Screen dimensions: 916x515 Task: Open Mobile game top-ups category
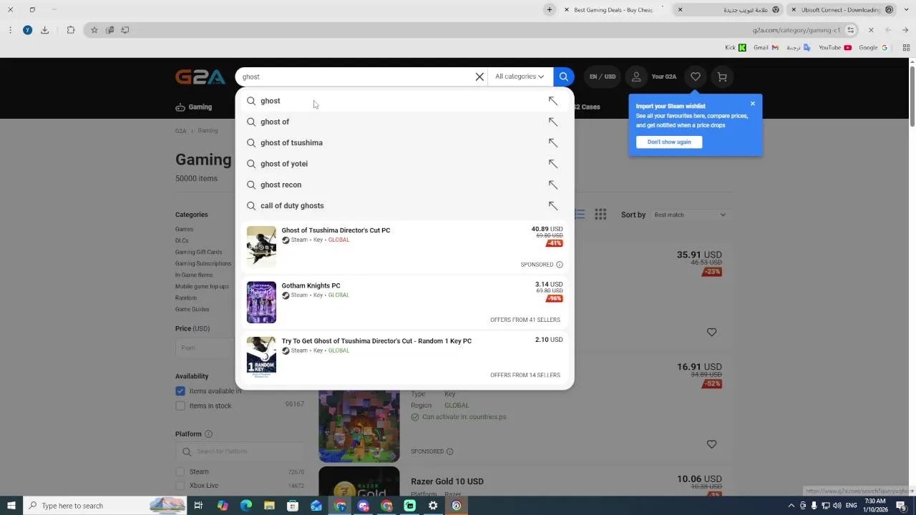point(202,286)
